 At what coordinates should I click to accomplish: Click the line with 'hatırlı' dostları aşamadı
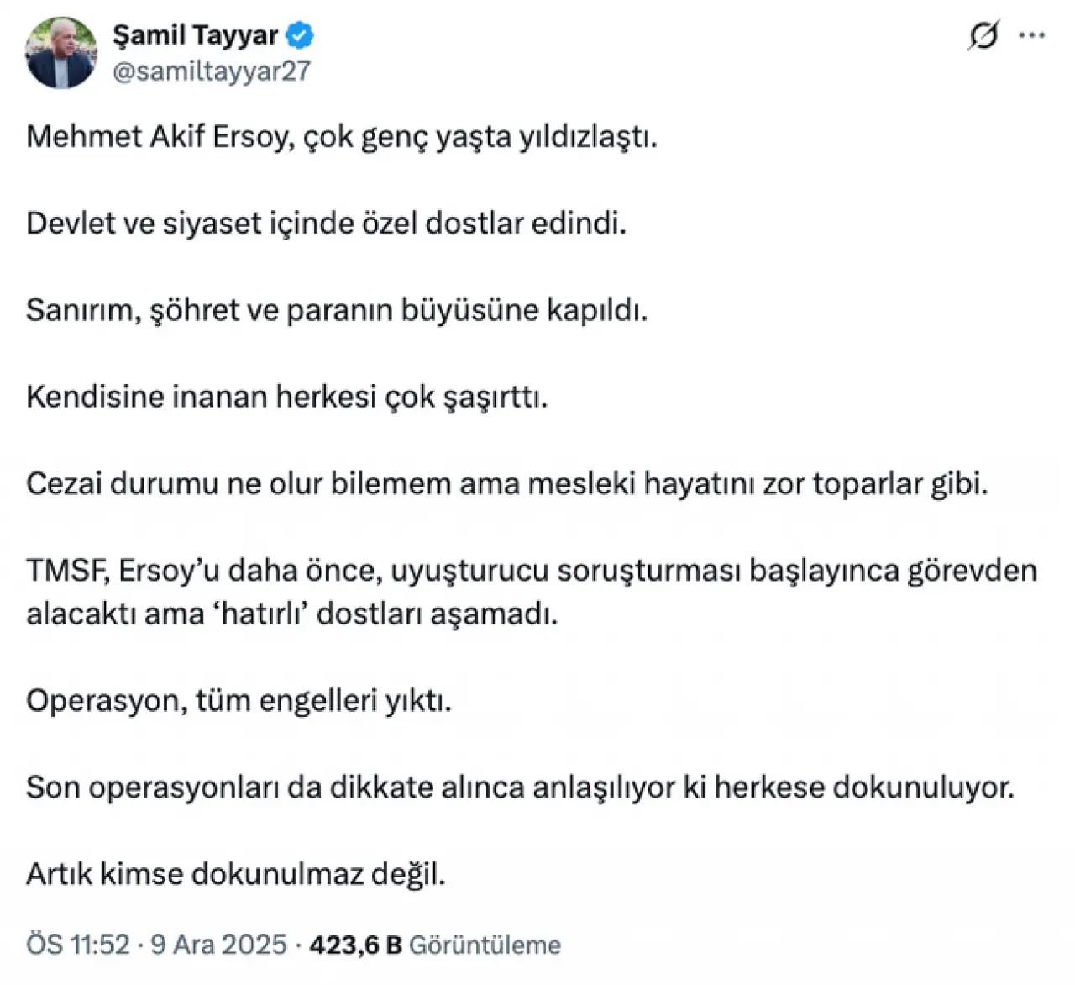(291, 614)
